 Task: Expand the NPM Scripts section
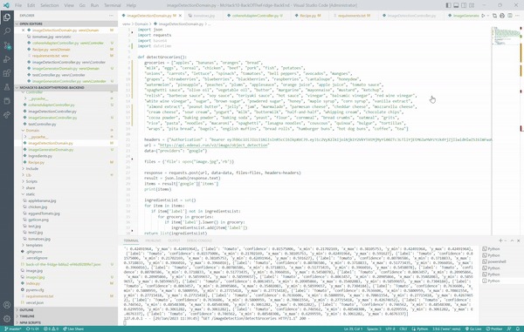pos(66,322)
